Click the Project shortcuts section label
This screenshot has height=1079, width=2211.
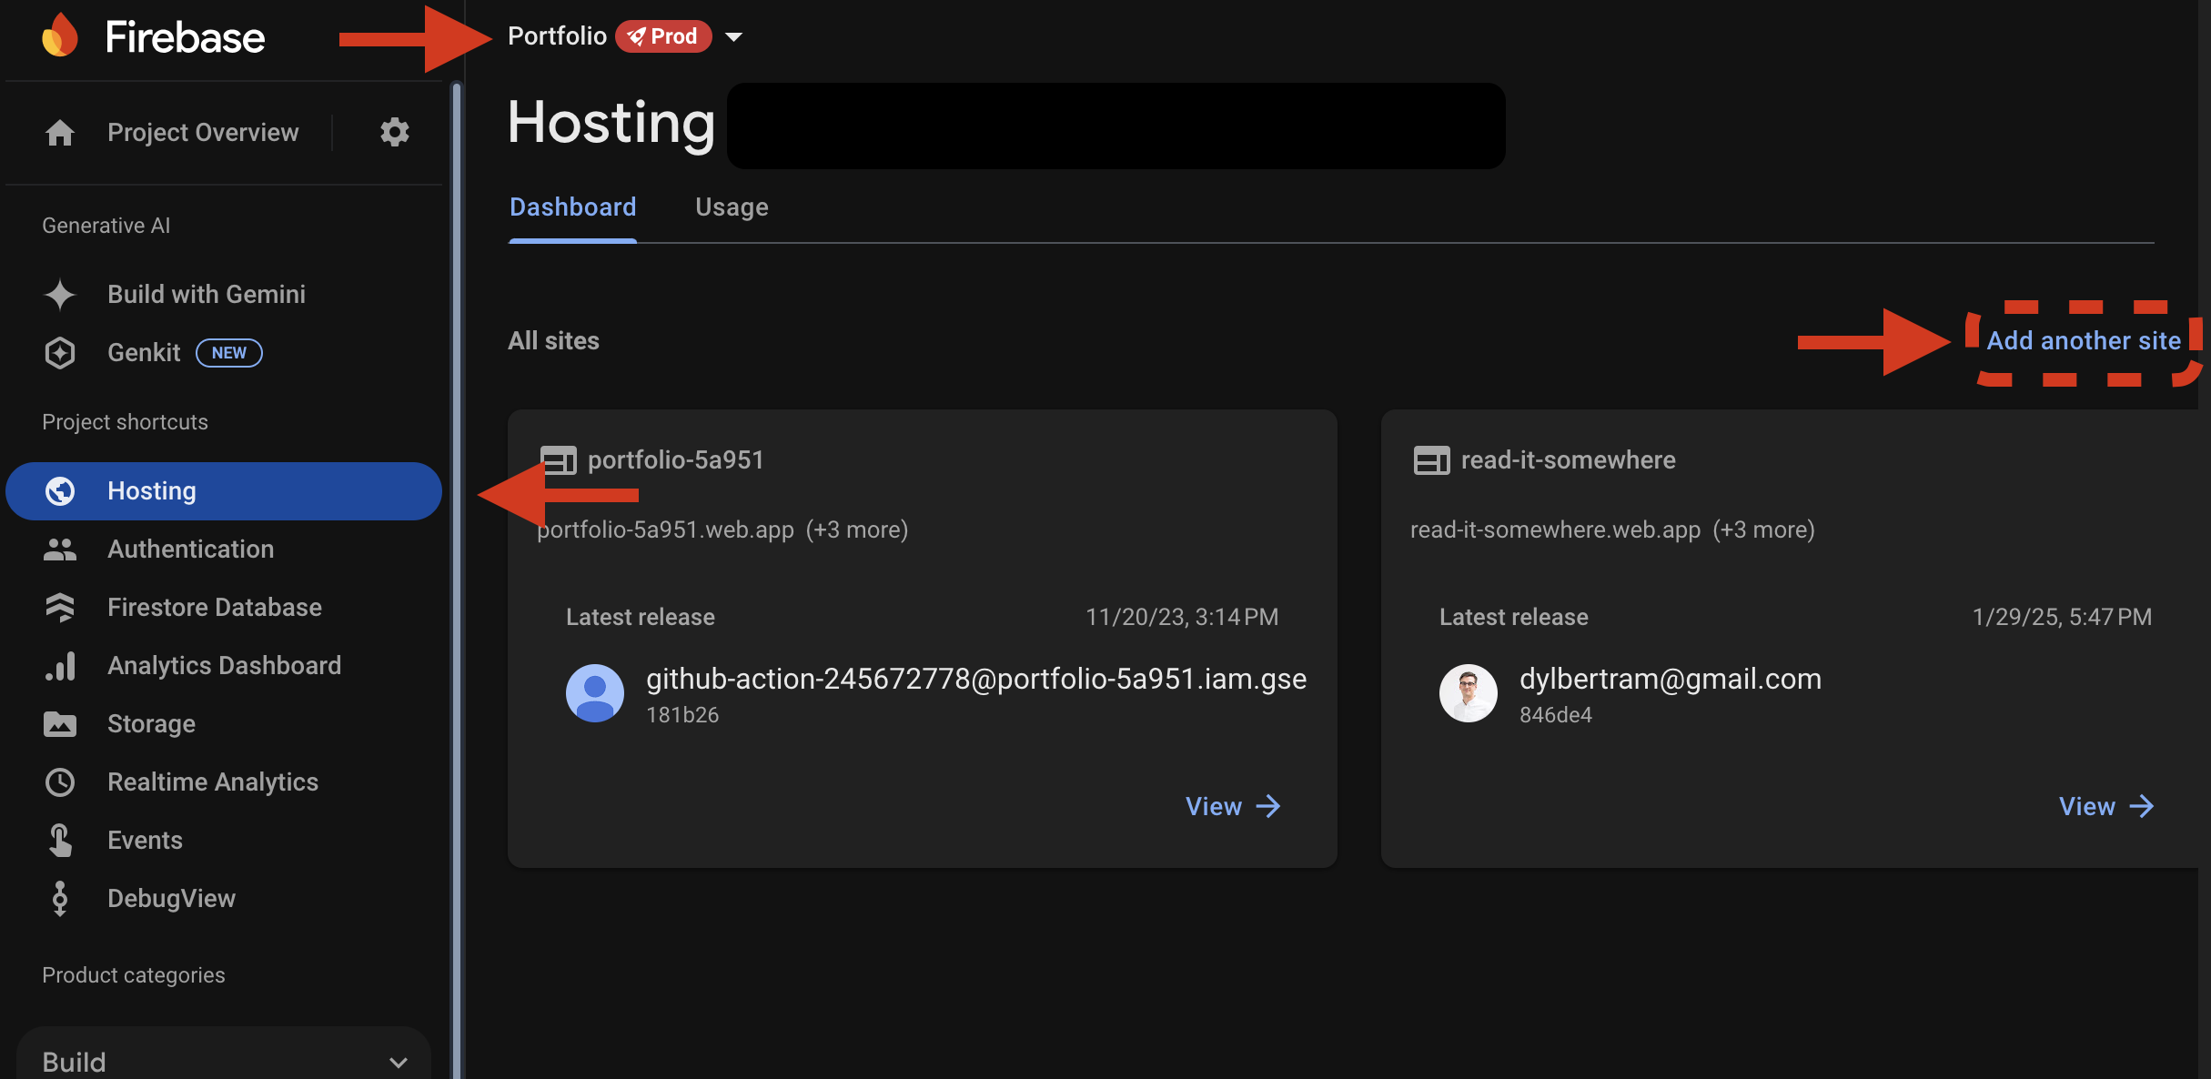click(x=125, y=422)
